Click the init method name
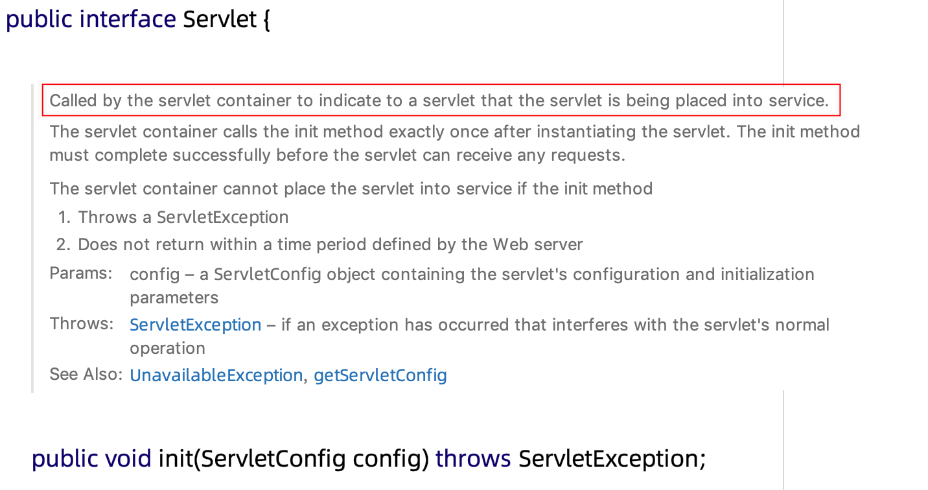This screenshot has width=928, height=490. 175,458
